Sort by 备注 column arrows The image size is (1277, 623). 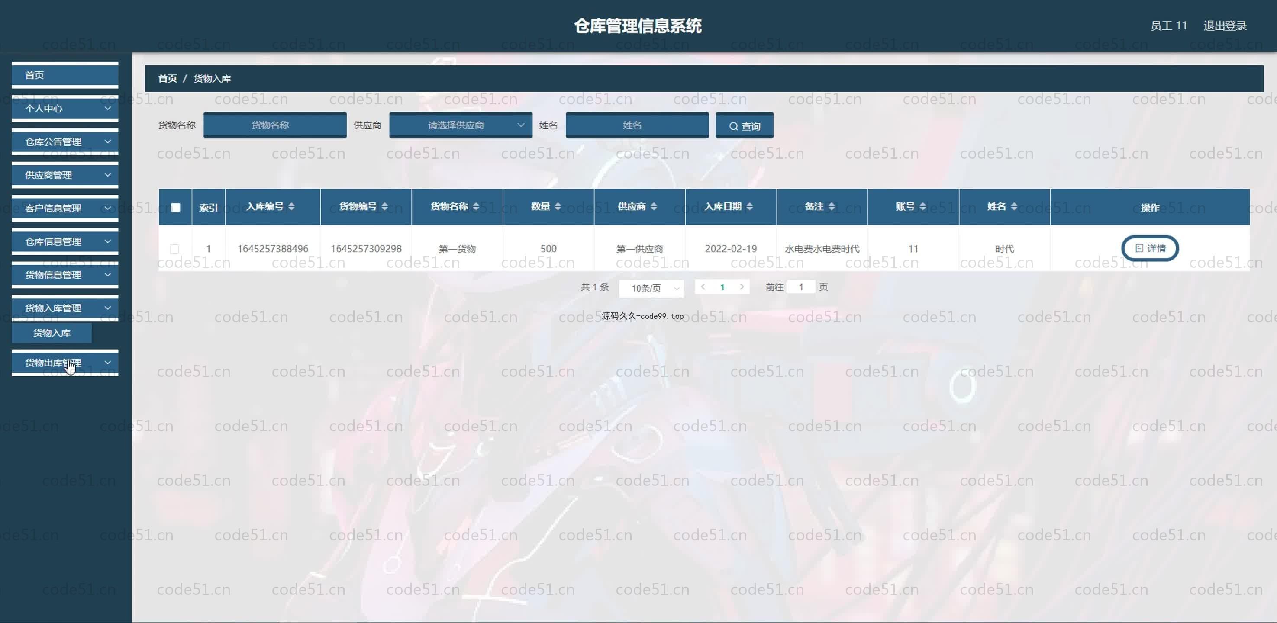pyautogui.click(x=831, y=207)
